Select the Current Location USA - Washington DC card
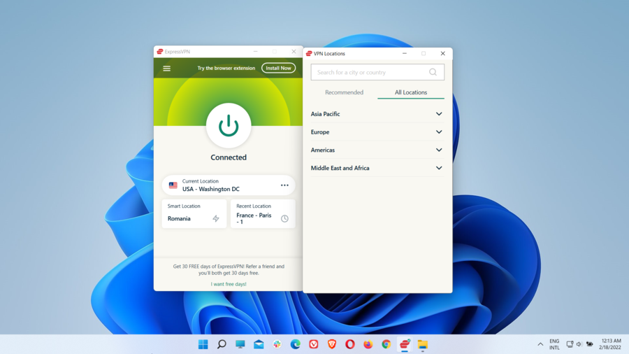Screen dimensions: 629x354 coord(229,185)
